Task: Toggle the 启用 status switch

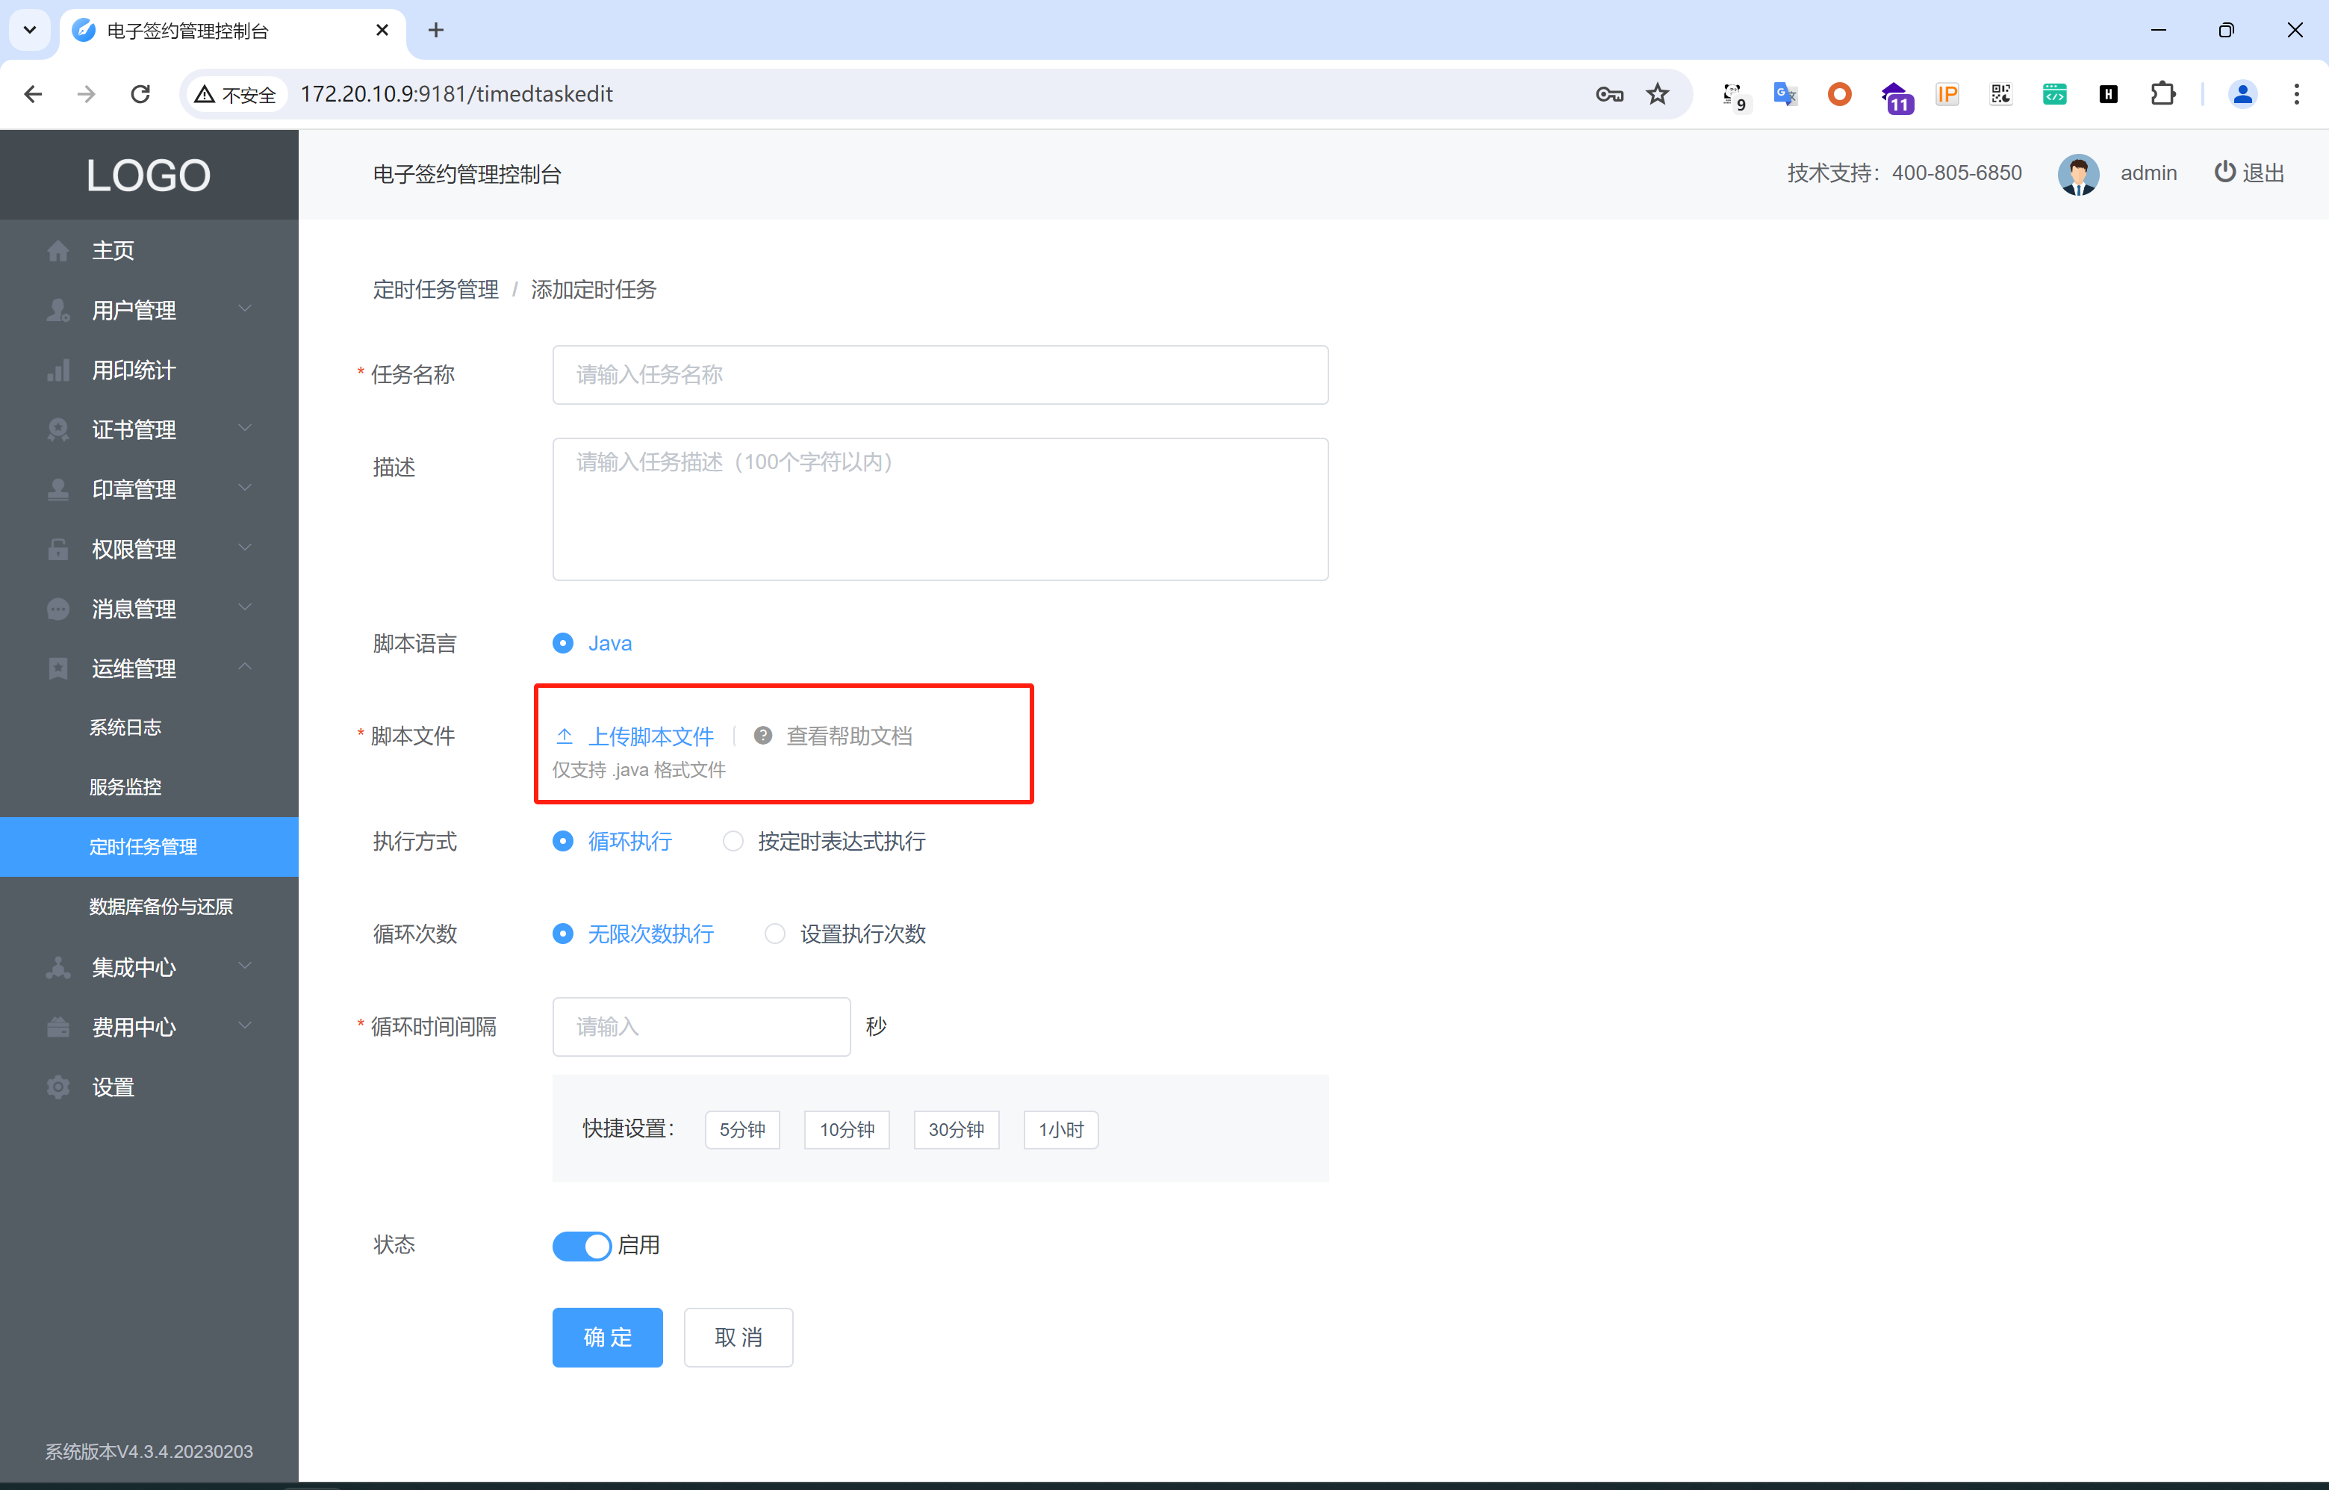Action: pyautogui.click(x=581, y=1245)
